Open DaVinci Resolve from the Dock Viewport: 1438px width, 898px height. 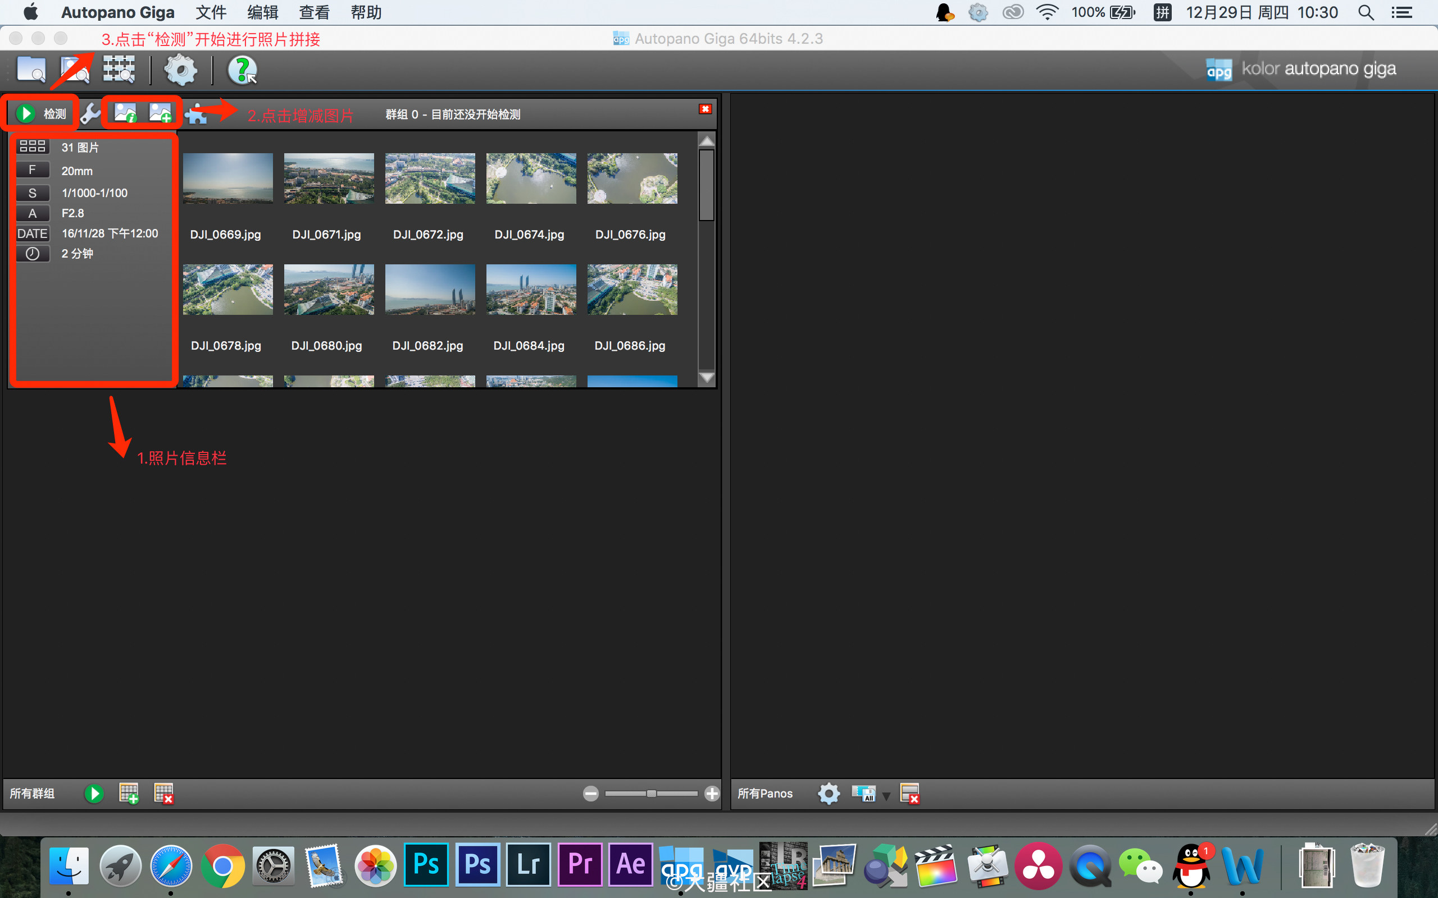click(x=1038, y=866)
